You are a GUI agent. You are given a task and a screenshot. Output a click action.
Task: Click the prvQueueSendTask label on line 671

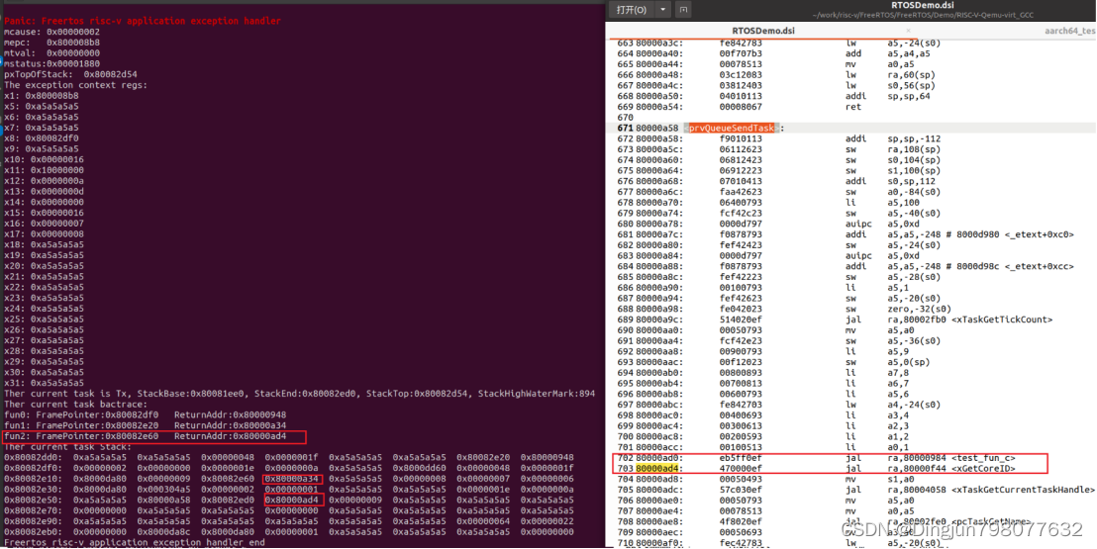(x=732, y=128)
